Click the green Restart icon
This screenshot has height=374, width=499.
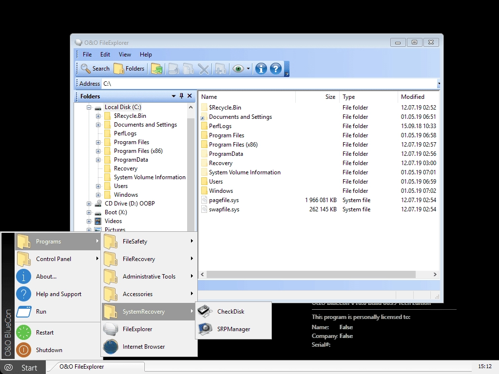23,332
